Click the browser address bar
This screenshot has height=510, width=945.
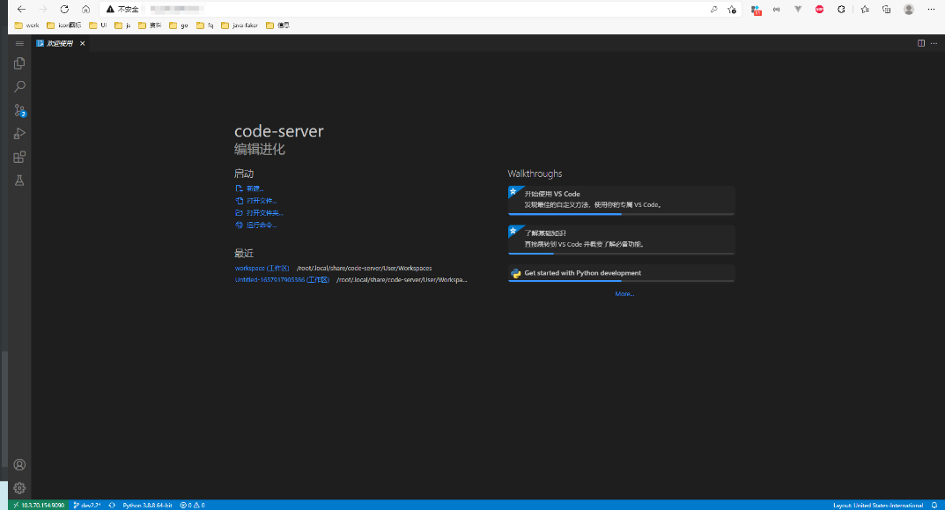422,9
